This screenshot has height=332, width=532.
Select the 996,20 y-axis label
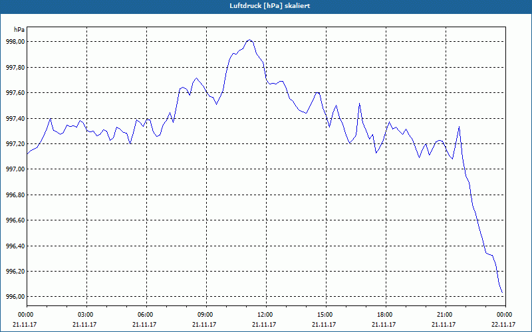click(x=16, y=272)
